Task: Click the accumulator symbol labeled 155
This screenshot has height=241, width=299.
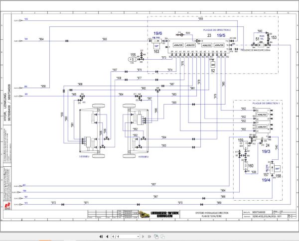Action: coord(132,59)
